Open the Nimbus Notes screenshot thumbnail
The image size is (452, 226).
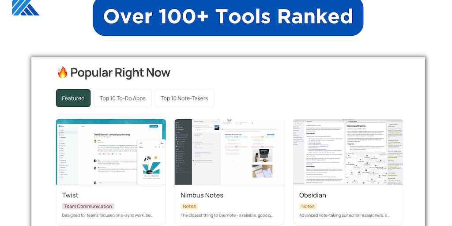coord(230,152)
